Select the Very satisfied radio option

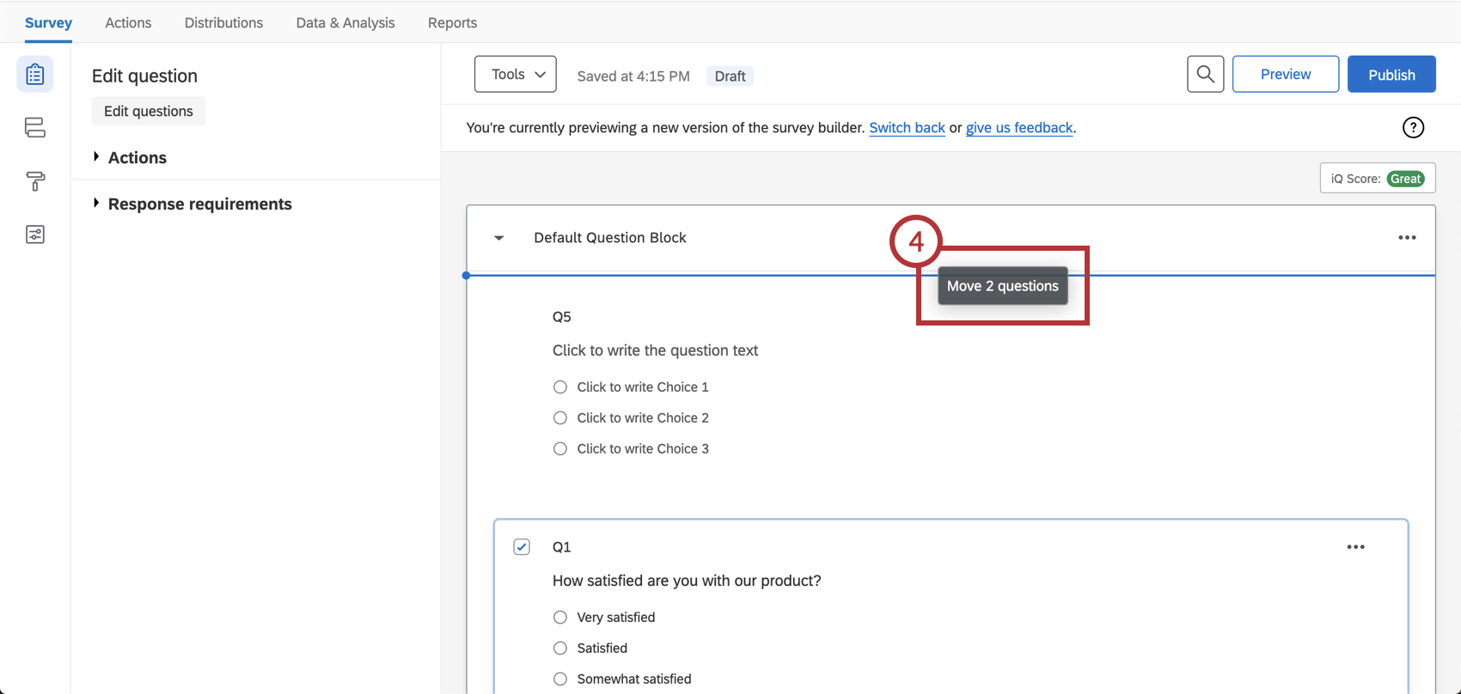(560, 618)
